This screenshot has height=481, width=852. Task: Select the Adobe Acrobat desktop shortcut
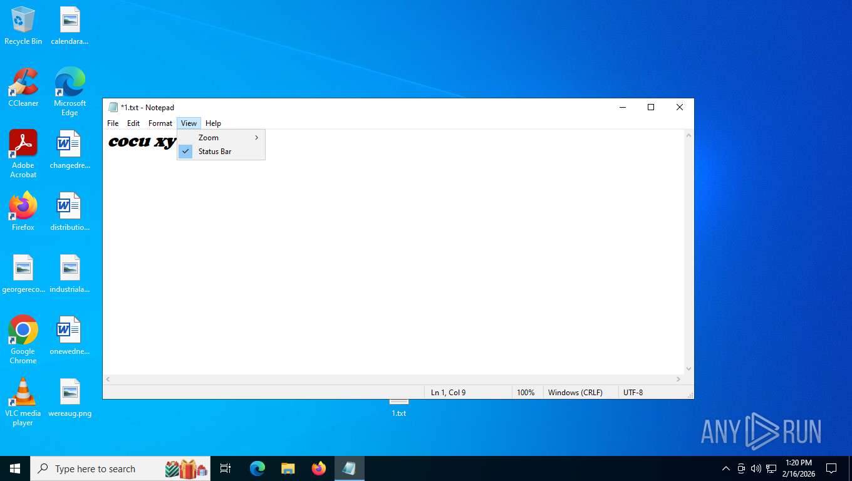23,154
